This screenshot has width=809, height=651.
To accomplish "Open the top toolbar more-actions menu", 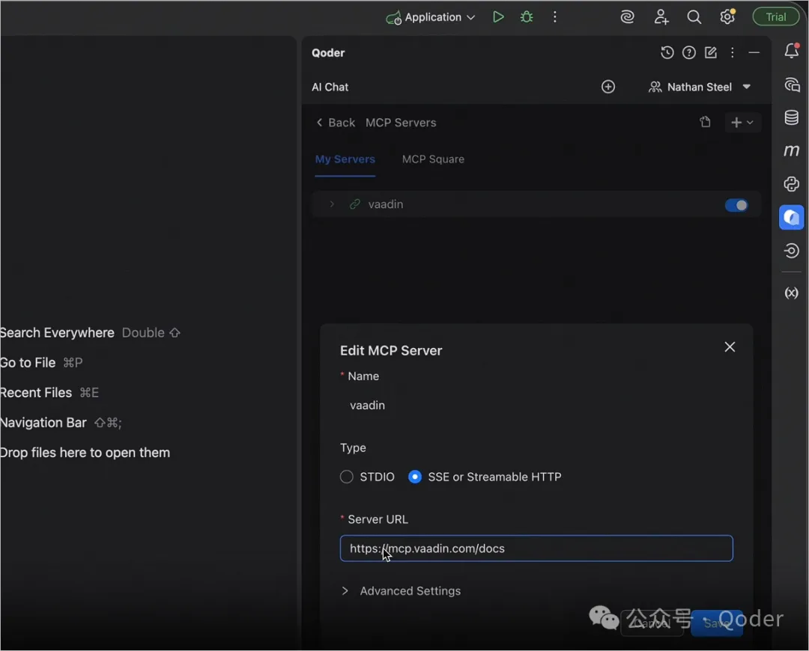I will click(x=554, y=17).
